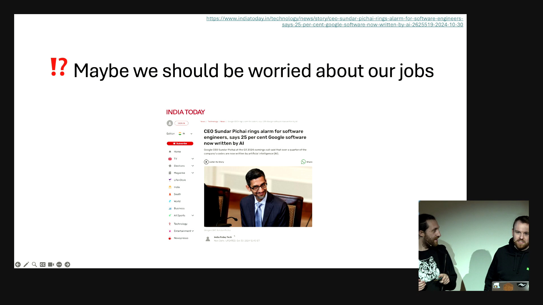This screenshot has height=305, width=543.
Task: Click the Entertainment sidebar icon
Action: click(170, 231)
